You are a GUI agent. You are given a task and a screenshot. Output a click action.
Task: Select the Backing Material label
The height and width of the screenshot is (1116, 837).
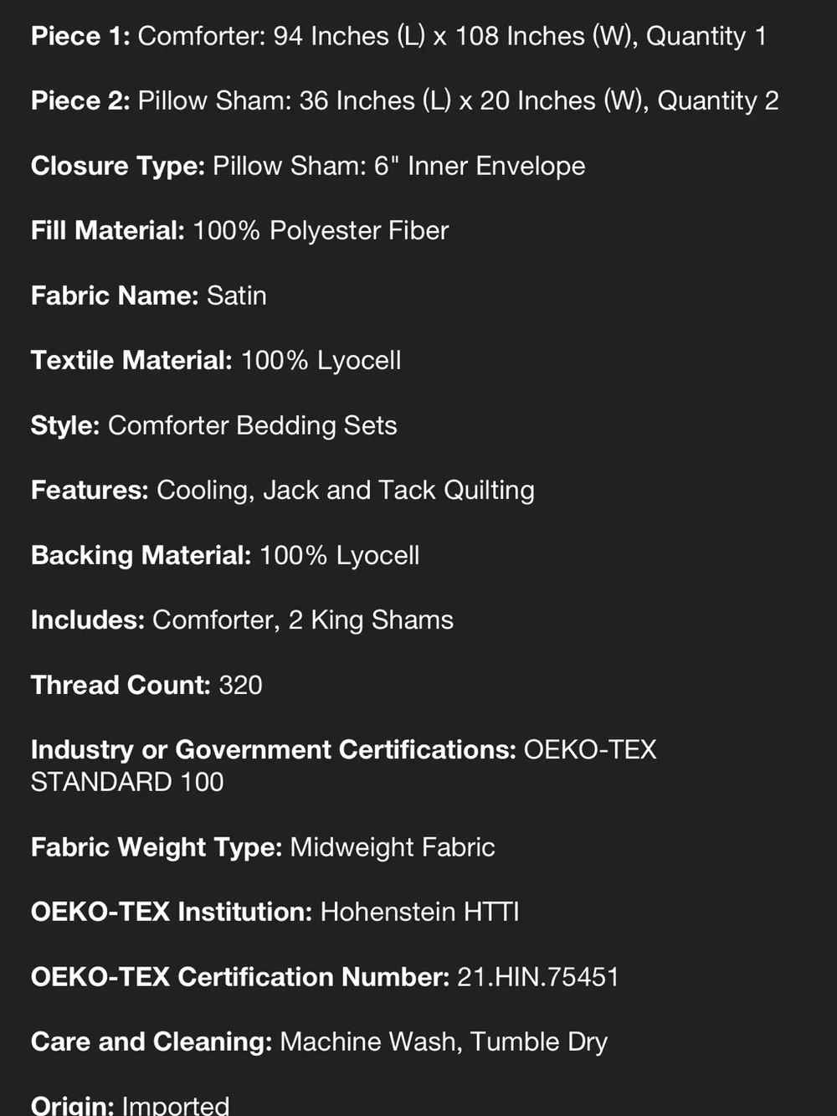click(141, 555)
